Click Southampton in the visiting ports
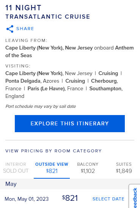Screen dimensions: 140x208 pyautogui.click(x=106, y=89)
